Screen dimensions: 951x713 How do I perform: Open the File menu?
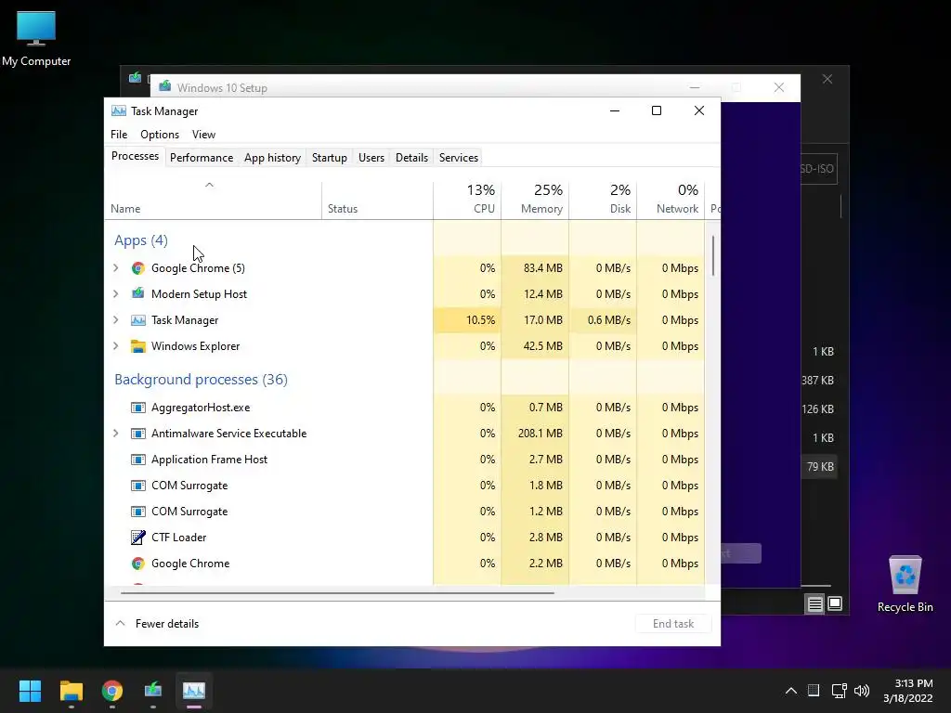tap(119, 135)
